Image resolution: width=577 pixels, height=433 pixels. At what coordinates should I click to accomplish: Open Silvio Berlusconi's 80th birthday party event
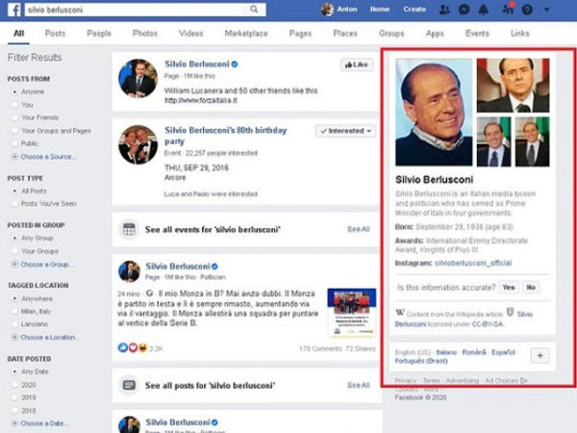click(x=225, y=136)
